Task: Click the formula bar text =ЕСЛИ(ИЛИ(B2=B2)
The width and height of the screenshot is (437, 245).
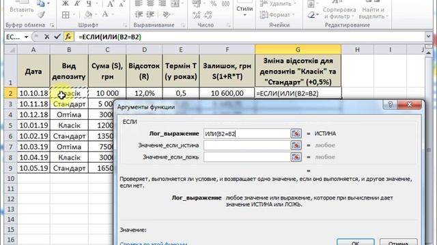Action: click(x=110, y=37)
